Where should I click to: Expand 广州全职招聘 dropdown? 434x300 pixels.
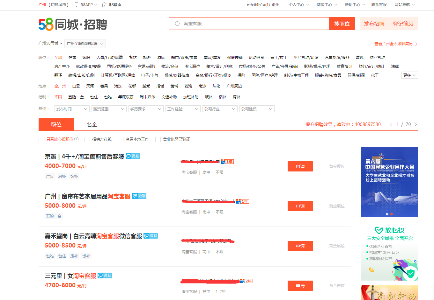pos(85,44)
